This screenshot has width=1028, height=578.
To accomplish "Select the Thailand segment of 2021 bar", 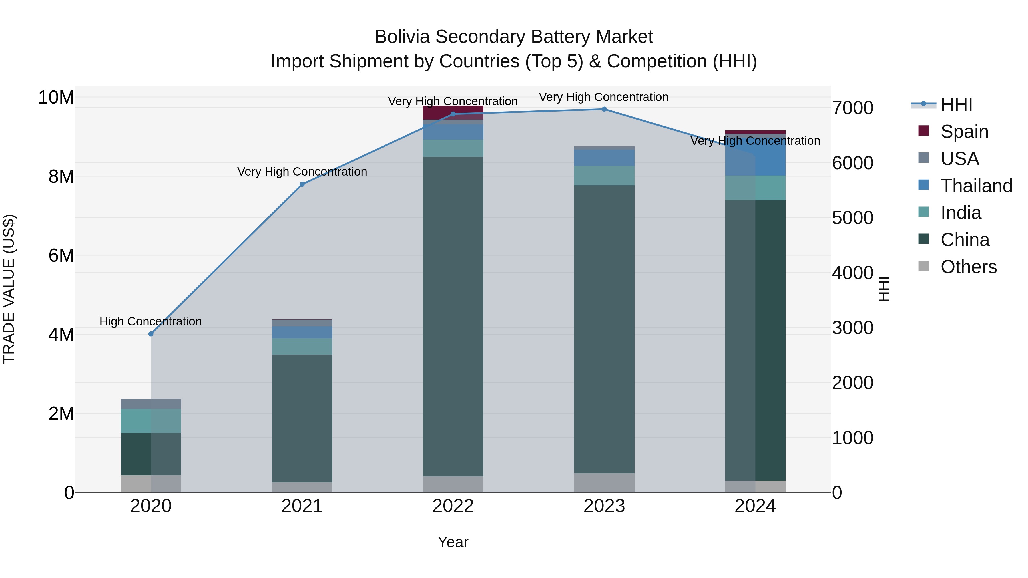I will click(x=302, y=332).
